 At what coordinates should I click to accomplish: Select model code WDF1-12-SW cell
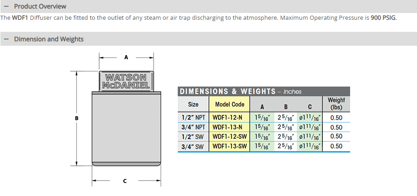(229, 136)
